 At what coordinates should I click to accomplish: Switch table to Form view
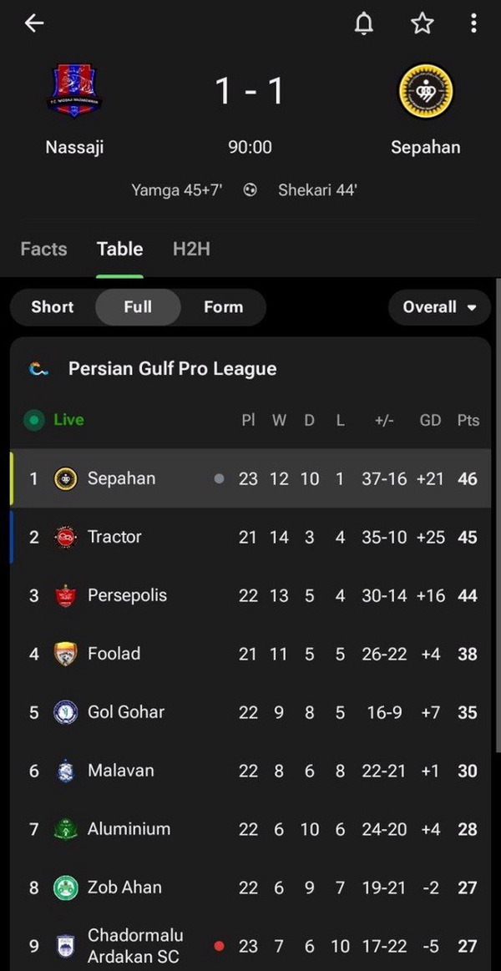pyautogui.click(x=224, y=307)
